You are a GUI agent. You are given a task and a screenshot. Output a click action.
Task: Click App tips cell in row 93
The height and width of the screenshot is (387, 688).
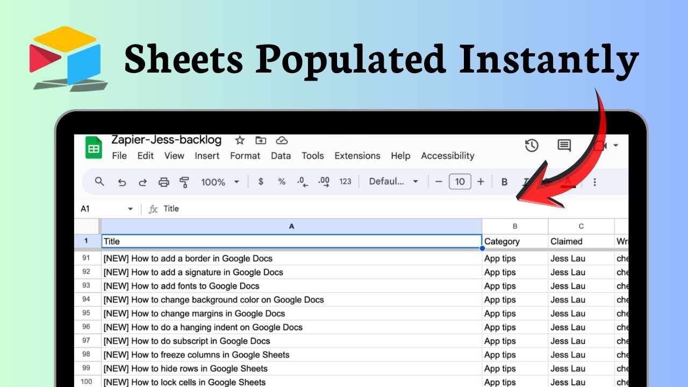(x=515, y=286)
